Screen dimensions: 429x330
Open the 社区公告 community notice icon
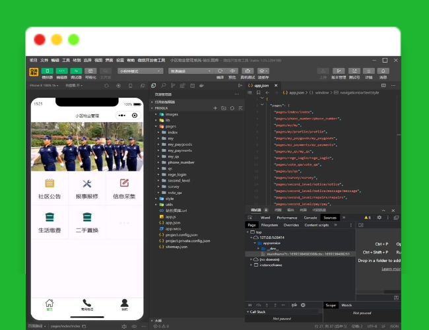pyautogui.click(x=49, y=183)
